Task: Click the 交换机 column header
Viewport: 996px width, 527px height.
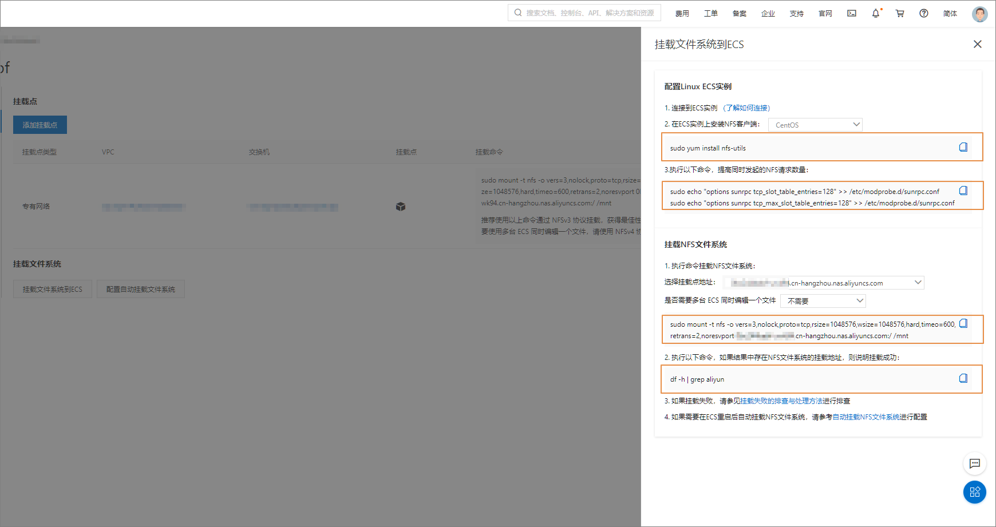Action: 259,152
